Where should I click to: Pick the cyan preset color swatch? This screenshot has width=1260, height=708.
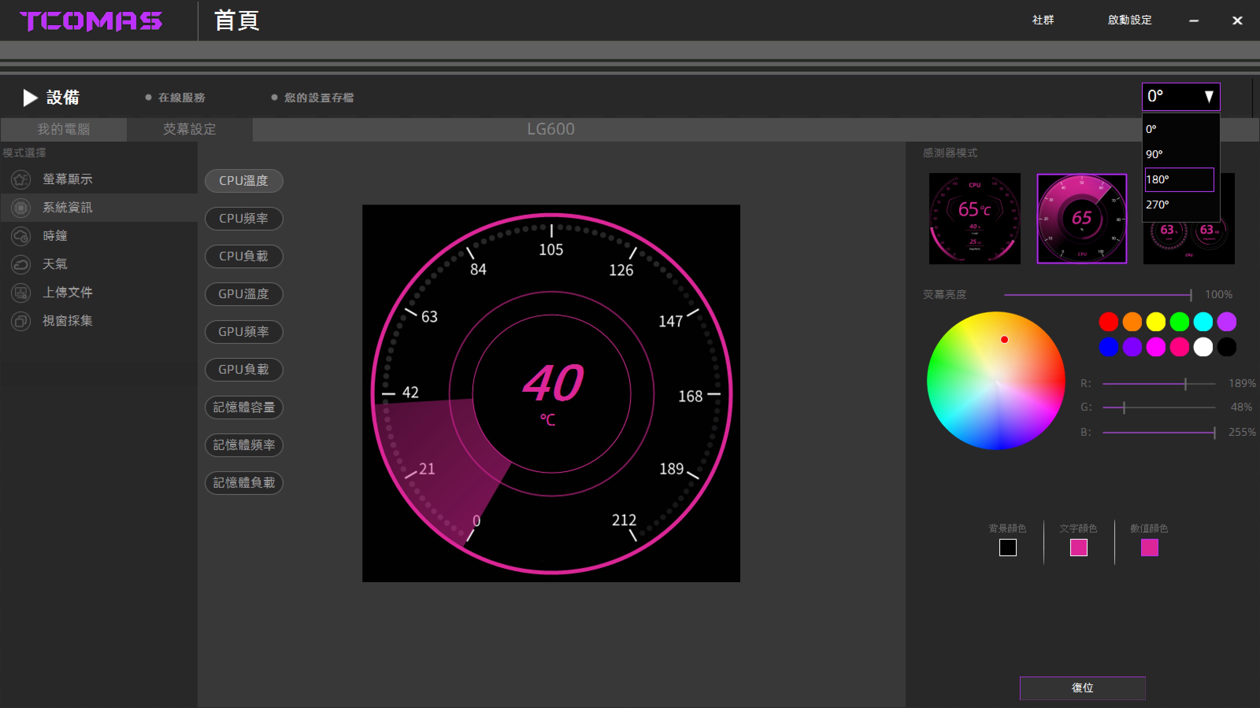click(x=1203, y=321)
